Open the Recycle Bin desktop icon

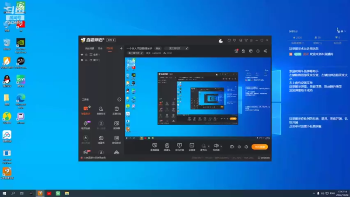click(7, 44)
